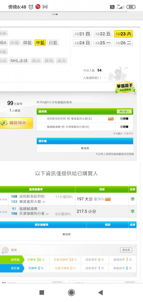
Task: Click the 主推 tag in 深圳新世紀烈豹 row
Action: tap(111, 119)
